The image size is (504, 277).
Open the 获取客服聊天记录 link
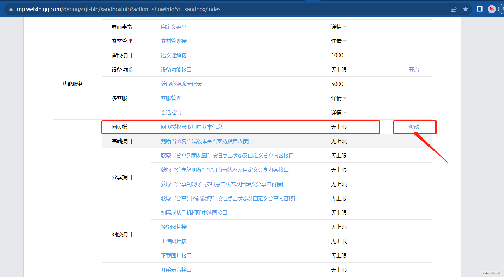click(181, 84)
